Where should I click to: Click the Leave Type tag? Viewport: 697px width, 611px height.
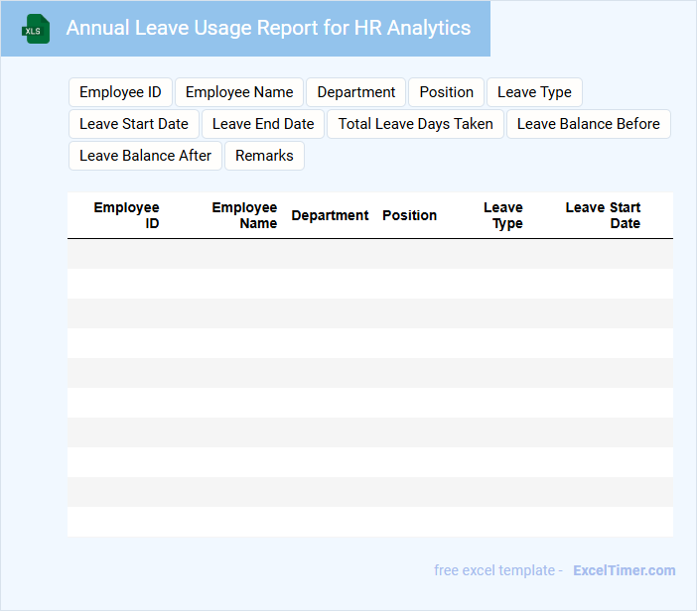pos(534,92)
